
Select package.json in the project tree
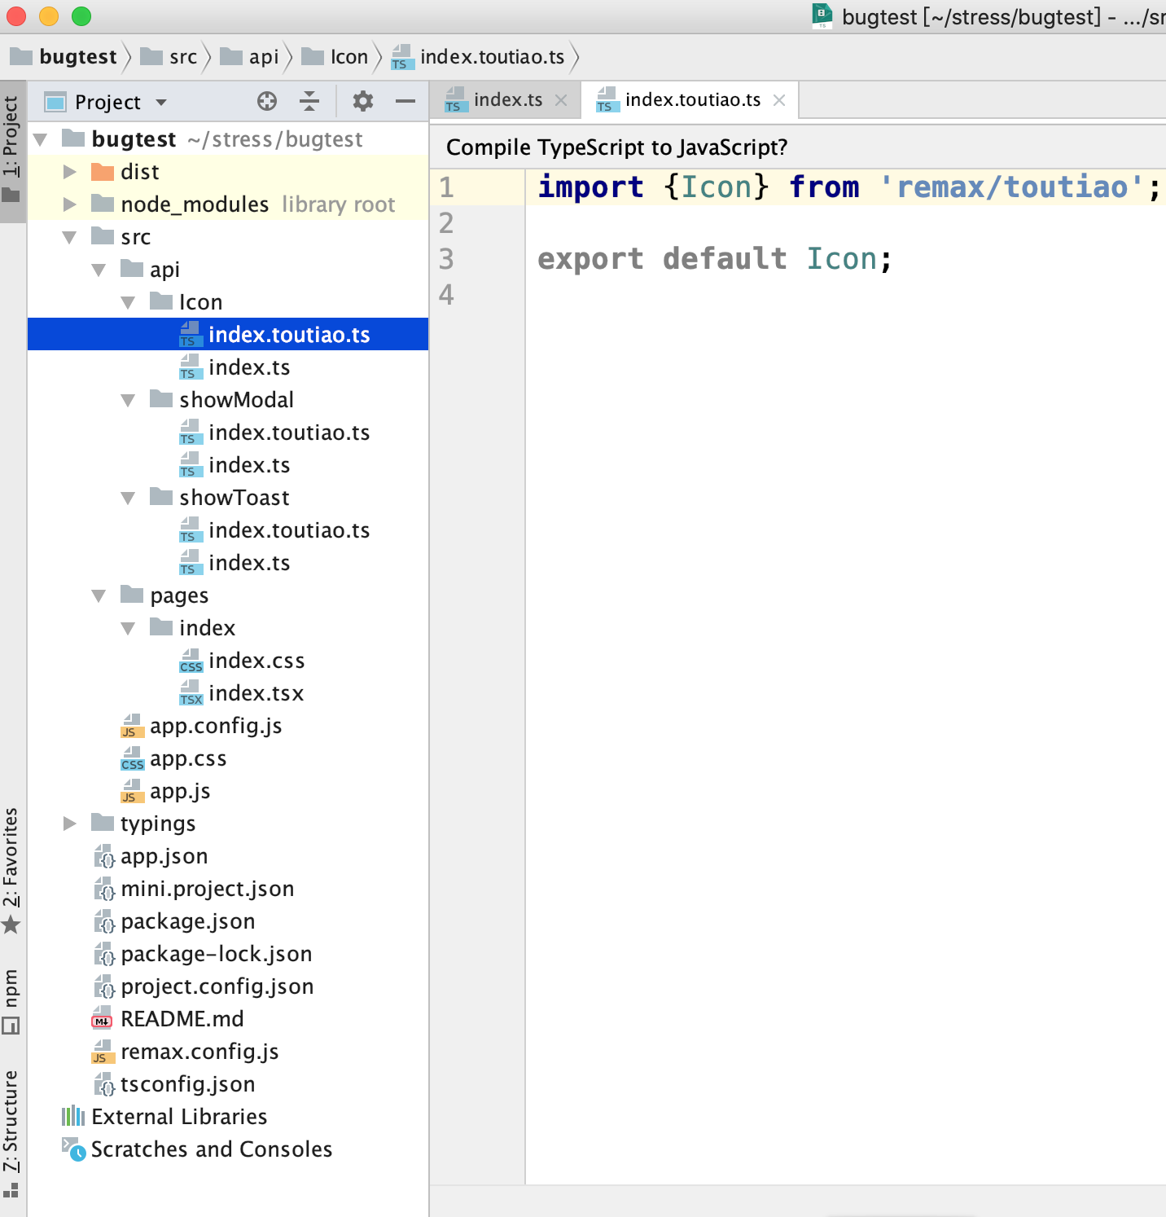[174, 921]
